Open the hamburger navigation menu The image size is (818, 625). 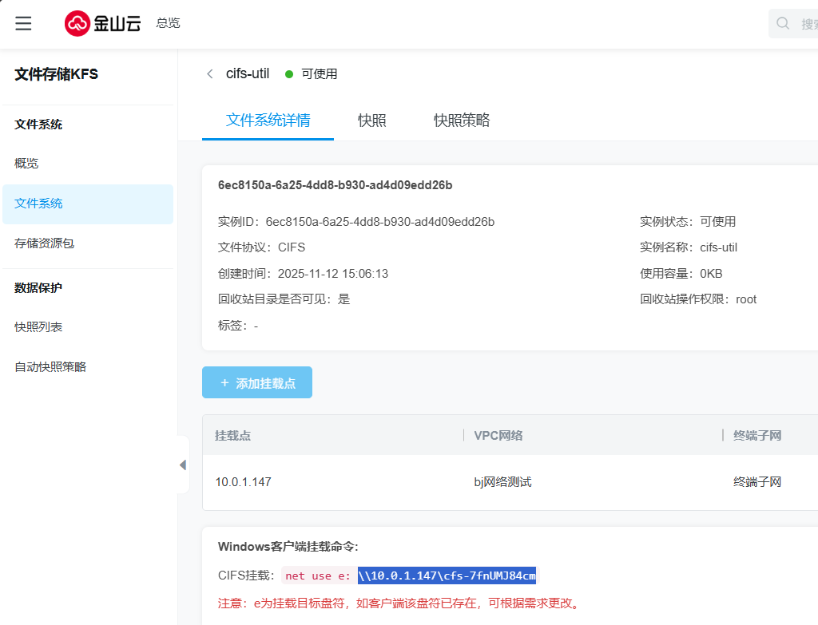click(x=23, y=23)
